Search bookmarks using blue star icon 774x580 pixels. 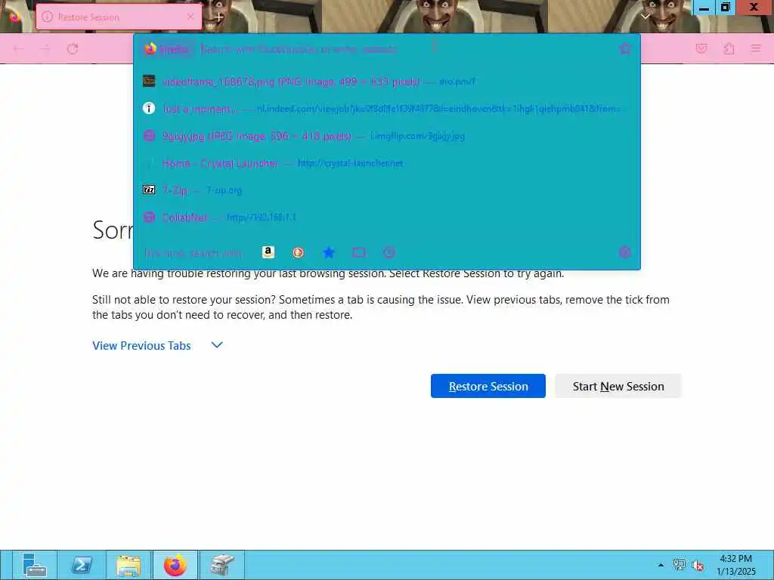coord(329,252)
